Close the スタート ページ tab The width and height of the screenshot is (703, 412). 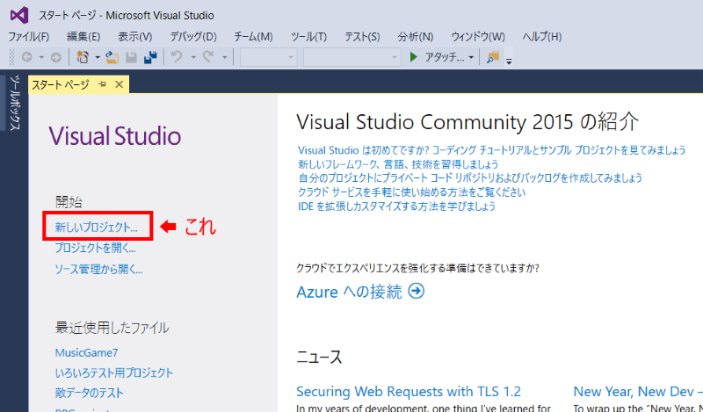(119, 83)
